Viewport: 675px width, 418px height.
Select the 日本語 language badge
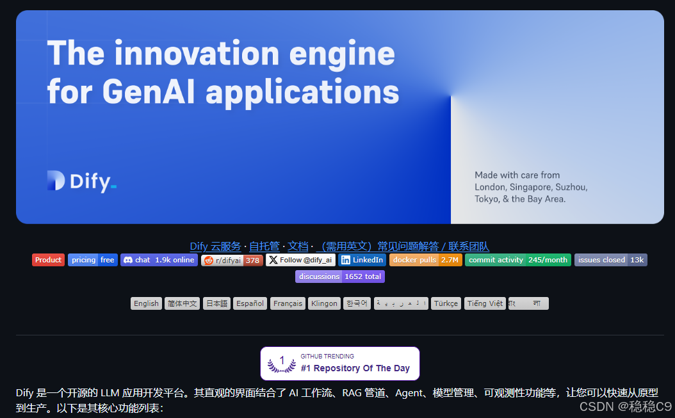point(216,303)
